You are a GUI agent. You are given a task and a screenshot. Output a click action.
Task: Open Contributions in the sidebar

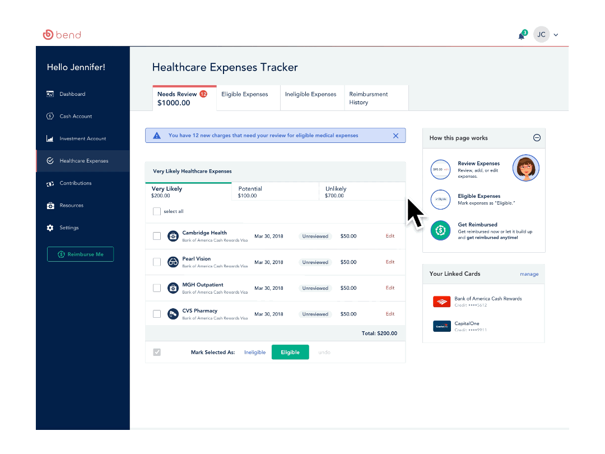point(76,183)
